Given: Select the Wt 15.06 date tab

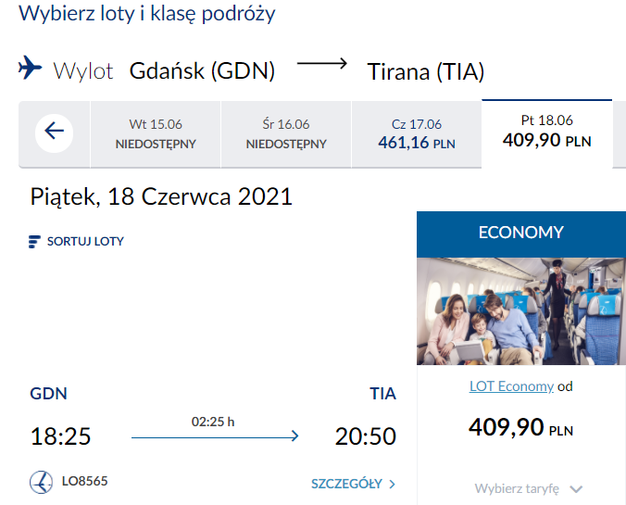Looking at the screenshot, I should click(x=156, y=134).
